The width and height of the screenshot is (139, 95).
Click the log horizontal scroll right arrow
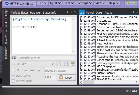pyautogui.click(x=136, y=82)
